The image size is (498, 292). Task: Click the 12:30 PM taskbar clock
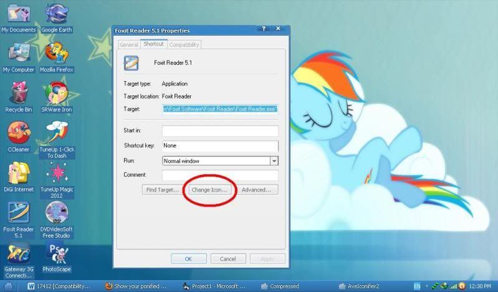(480, 286)
